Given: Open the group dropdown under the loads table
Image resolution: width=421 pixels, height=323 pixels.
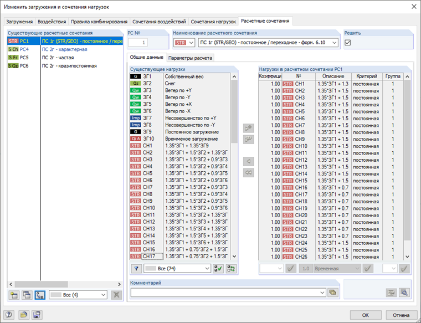Looking at the screenshot, I should tap(390, 268).
